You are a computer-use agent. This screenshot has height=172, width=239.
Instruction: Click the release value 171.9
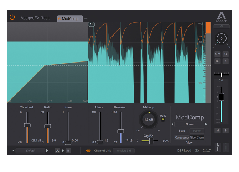tap(129, 141)
